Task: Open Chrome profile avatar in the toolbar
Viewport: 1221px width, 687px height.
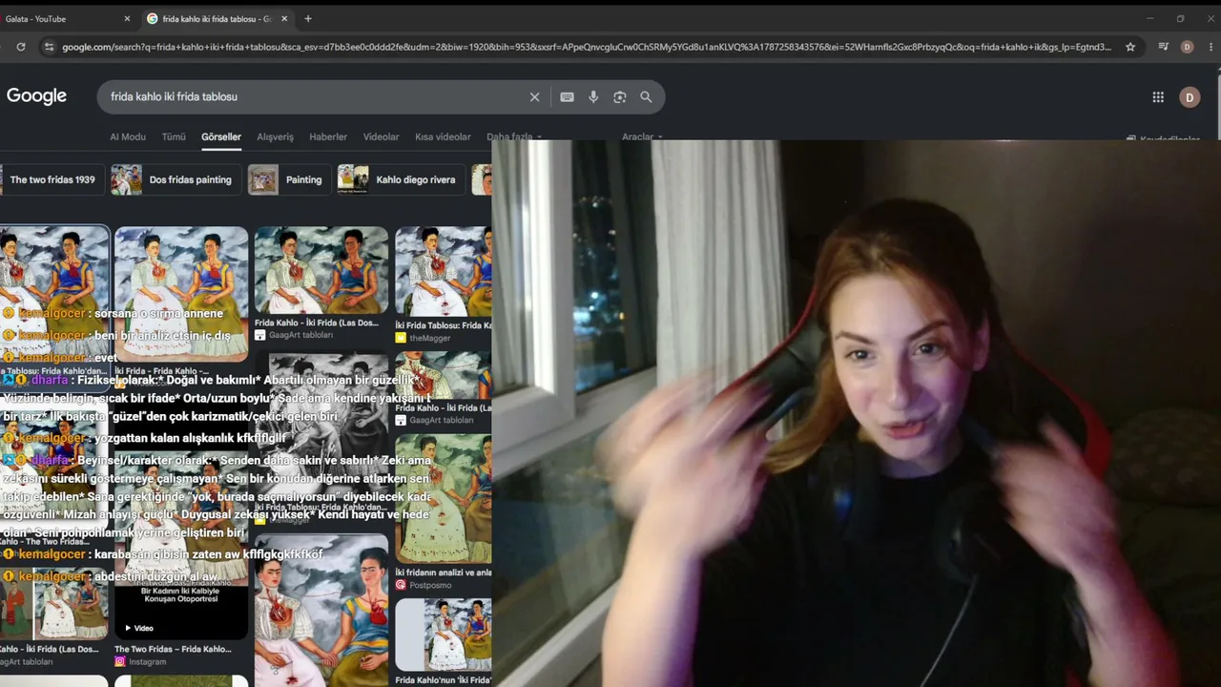Action: click(1188, 47)
